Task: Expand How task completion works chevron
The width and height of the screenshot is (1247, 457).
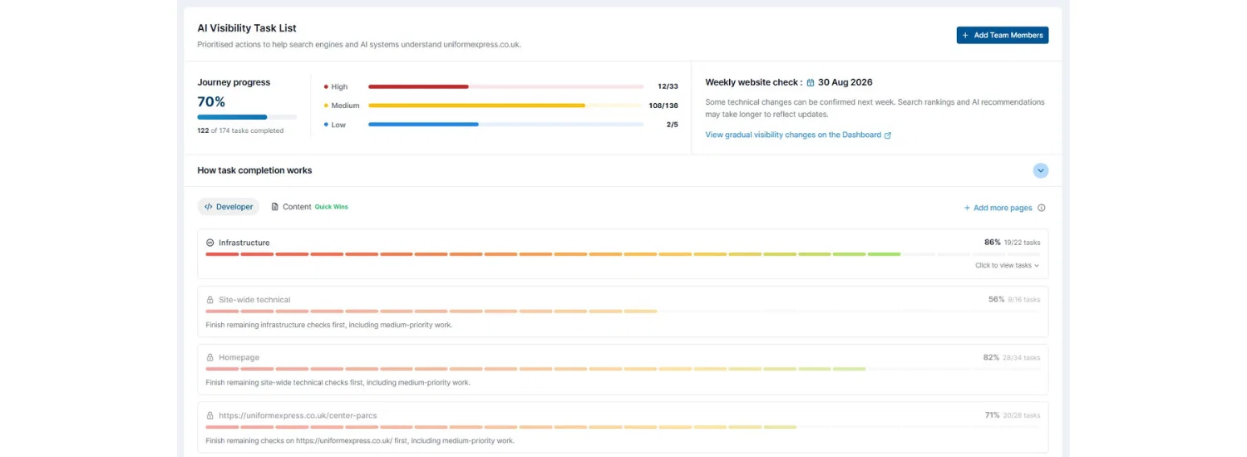Action: 1041,170
